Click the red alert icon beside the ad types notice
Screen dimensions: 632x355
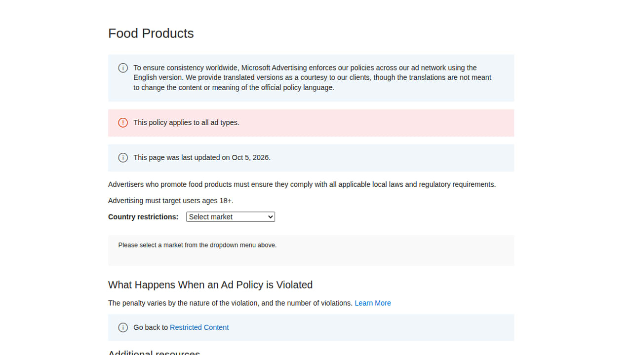tap(123, 122)
